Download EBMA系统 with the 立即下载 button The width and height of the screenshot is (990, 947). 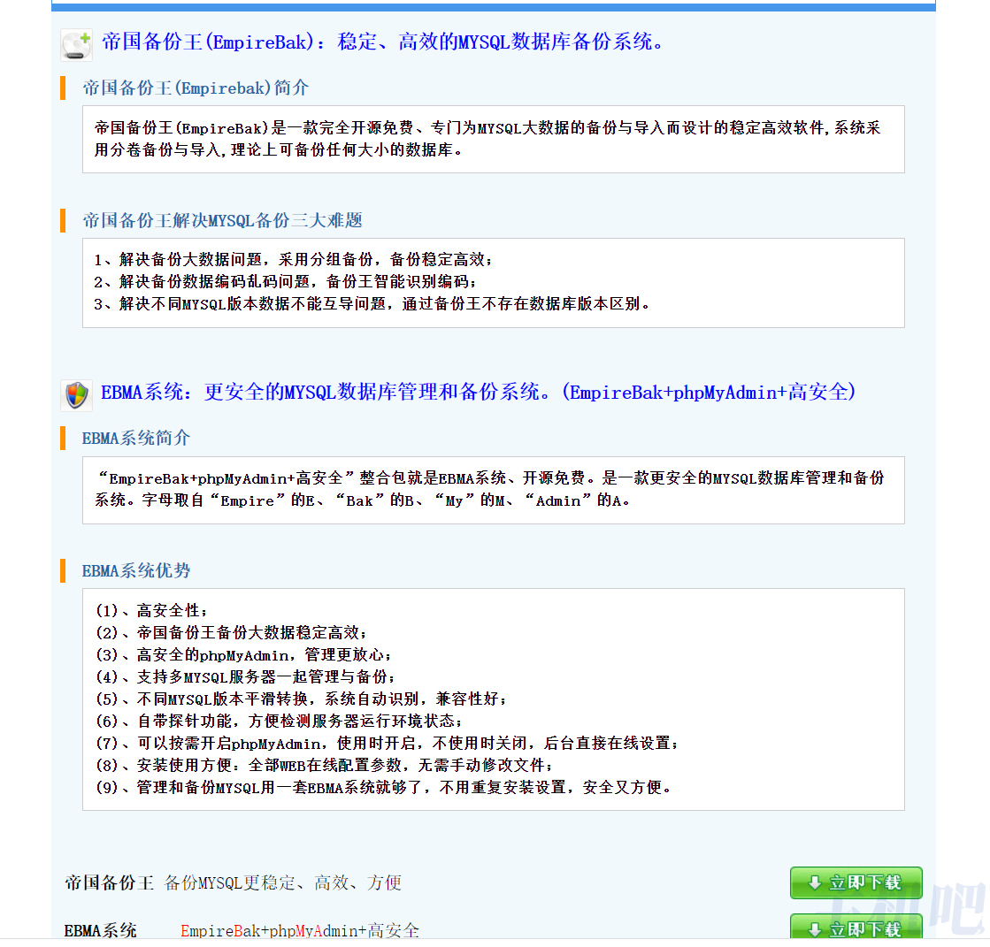856,928
